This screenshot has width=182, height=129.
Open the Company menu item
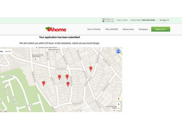(x=143, y=29)
